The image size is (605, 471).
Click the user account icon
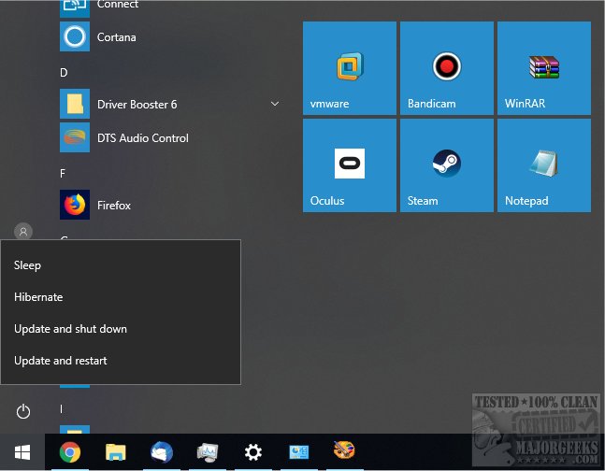[23, 232]
